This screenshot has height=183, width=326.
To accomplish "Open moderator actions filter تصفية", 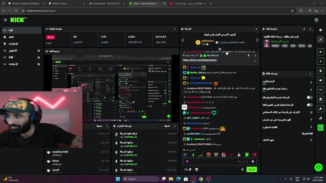I will 167,126.
